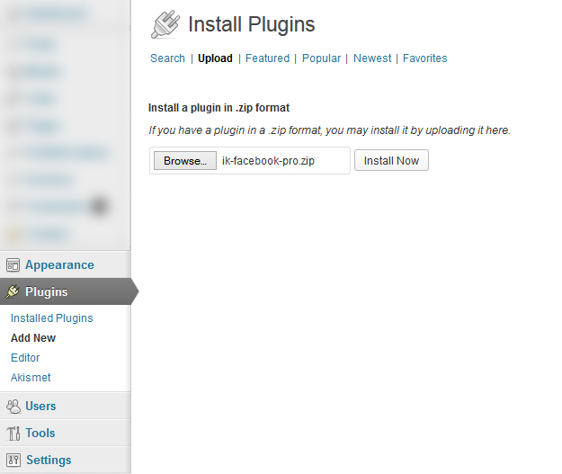Open the Installed Plugins submenu link

click(52, 318)
